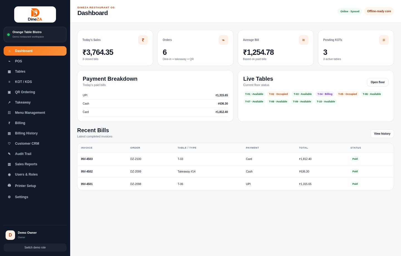Click invoice INV-4502 in Recent Bills
Image resolution: width=401 pixels, height=256 pixels.
[x=87, y=172]
